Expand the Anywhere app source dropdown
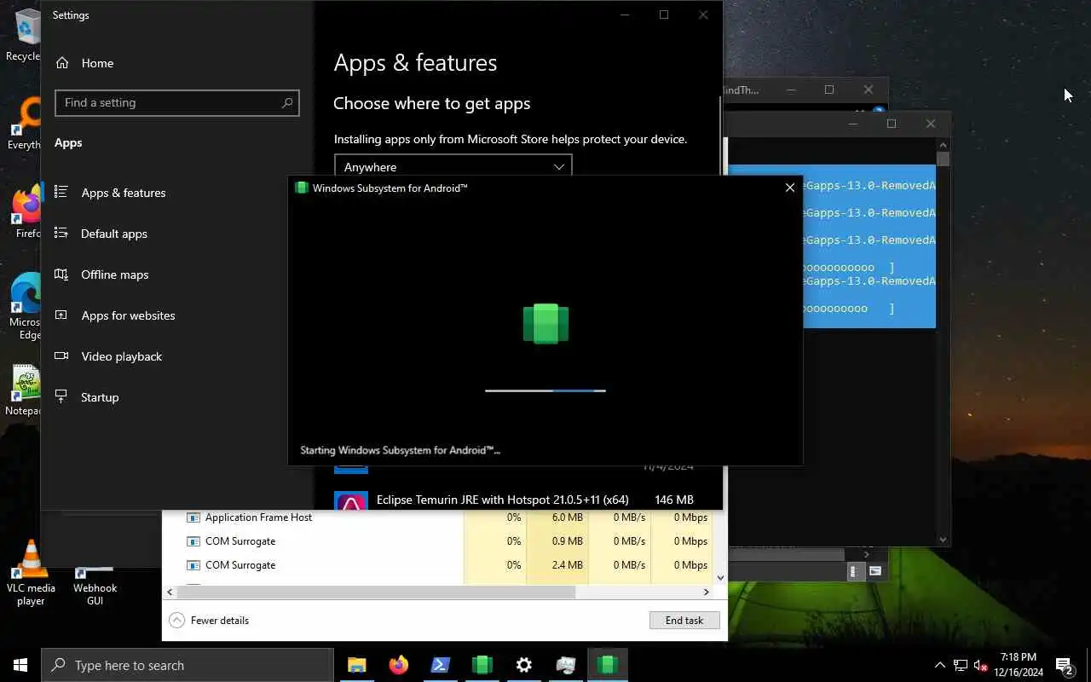 pyautogui.click(x=453, y=166)
